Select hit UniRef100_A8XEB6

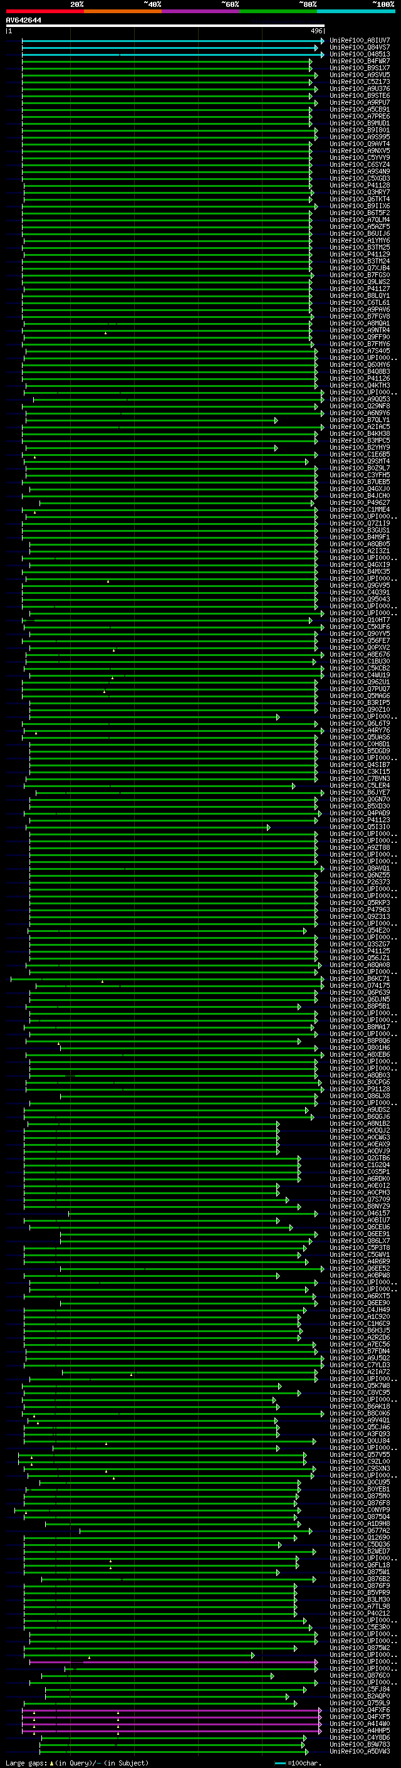coord(360,1055)
